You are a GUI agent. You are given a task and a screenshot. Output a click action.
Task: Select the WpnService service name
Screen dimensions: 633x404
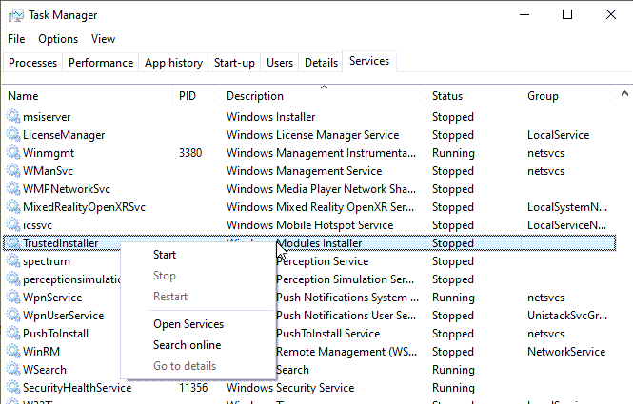(x=52, y=298)
